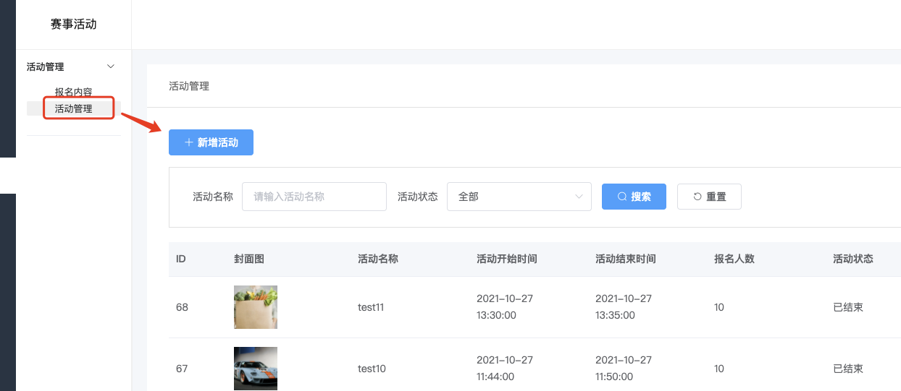
Task: Open car cover thumbnail for test10
Action: 256,369
